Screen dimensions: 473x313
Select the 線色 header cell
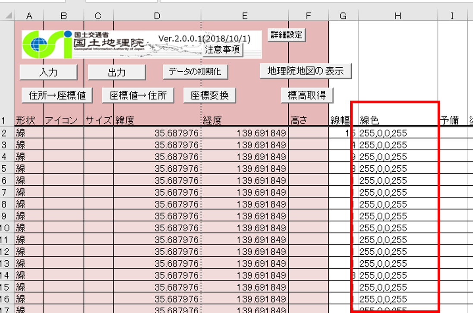click(x=398, y=120)
